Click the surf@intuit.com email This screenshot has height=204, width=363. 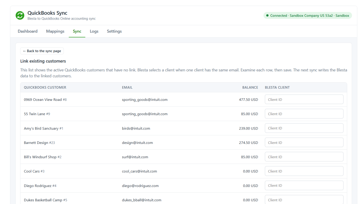135,157
